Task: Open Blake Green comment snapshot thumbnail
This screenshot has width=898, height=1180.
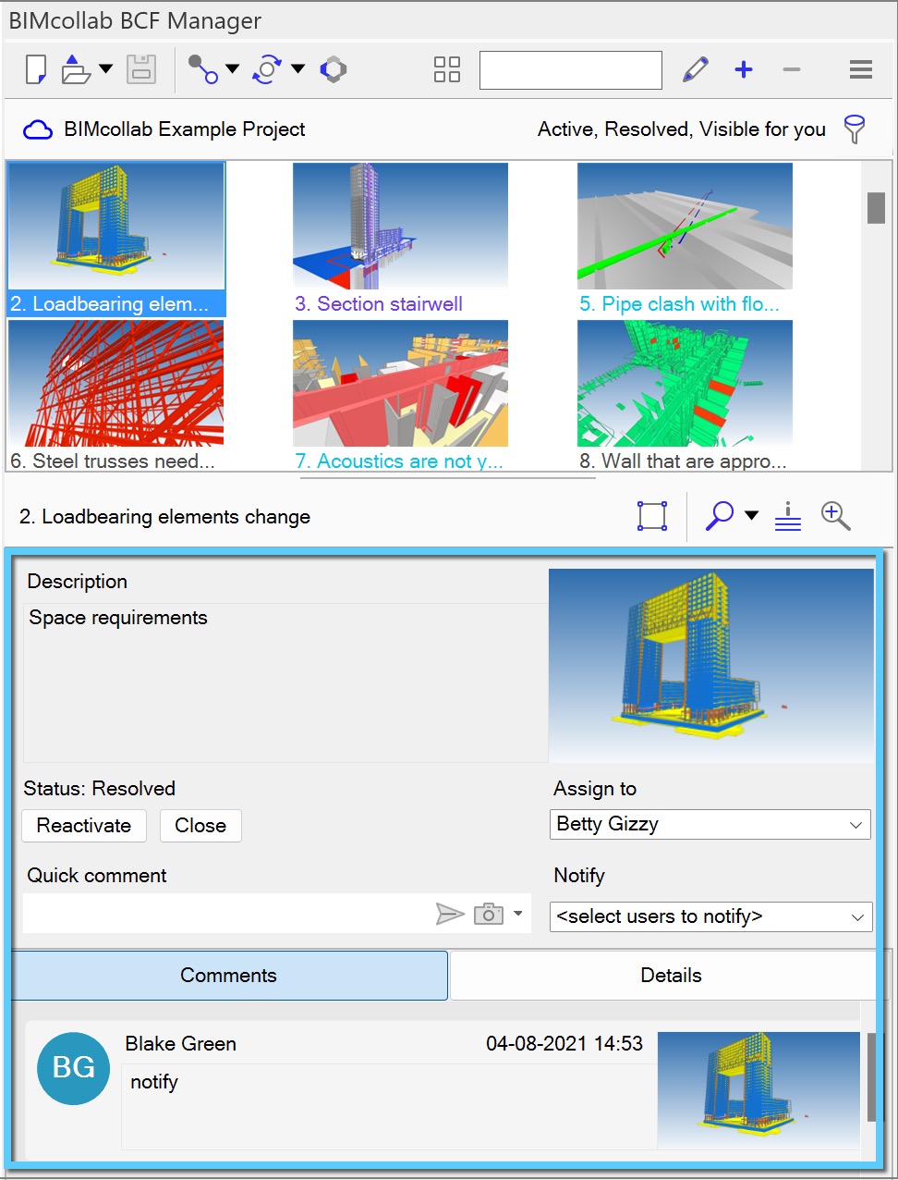Action: 758,1091
